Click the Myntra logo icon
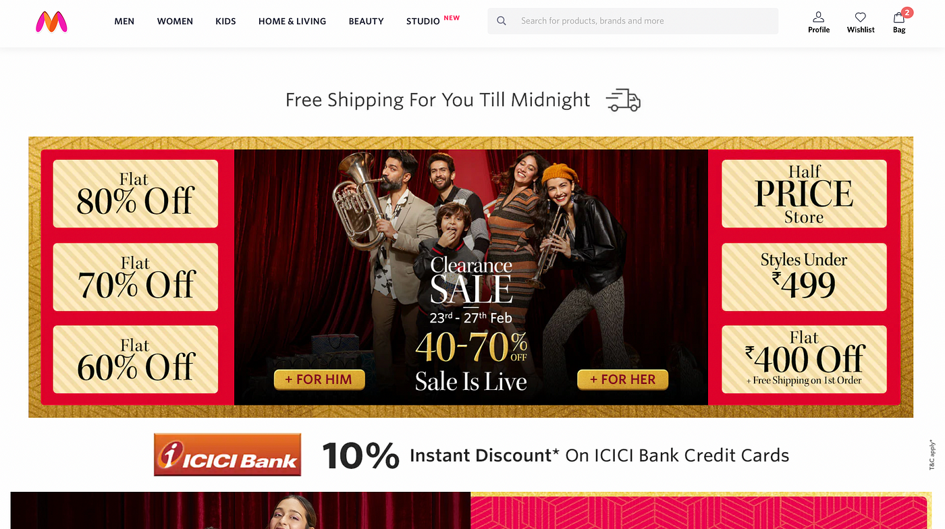Image resolution: width=945 pixels, height=529 pixels. 51,22
